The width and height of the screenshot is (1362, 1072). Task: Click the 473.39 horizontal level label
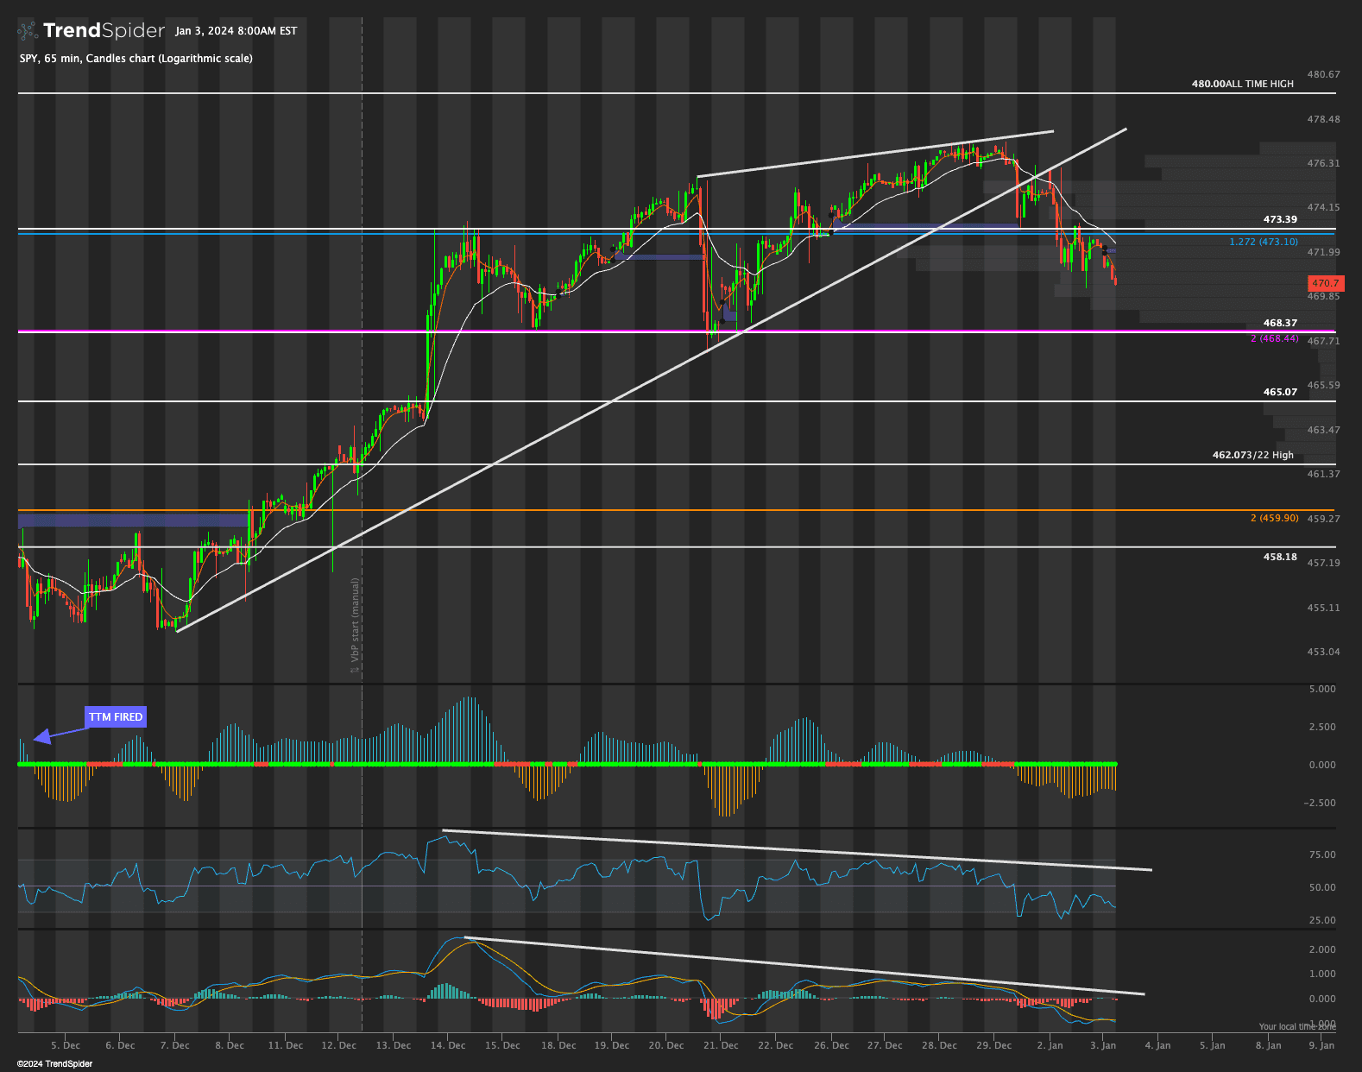click(x=1280, y=219)
